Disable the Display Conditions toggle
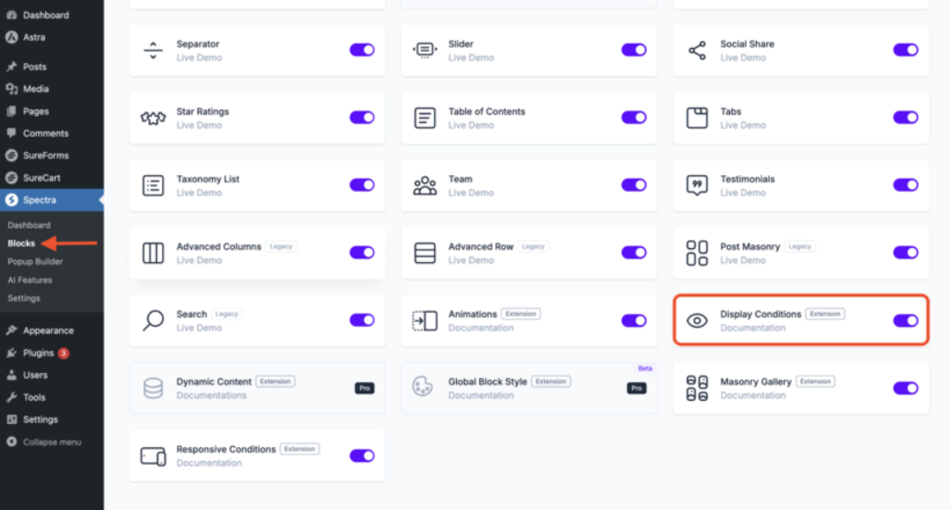 pos(905,320)
